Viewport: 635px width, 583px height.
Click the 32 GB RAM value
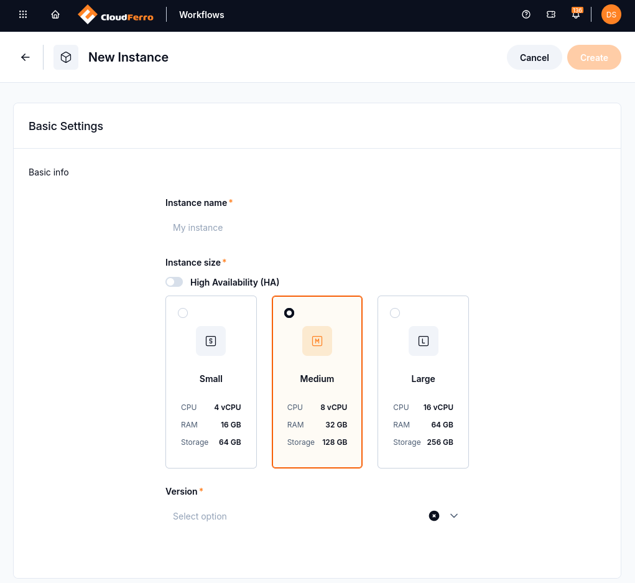click(x=336, y=424)
